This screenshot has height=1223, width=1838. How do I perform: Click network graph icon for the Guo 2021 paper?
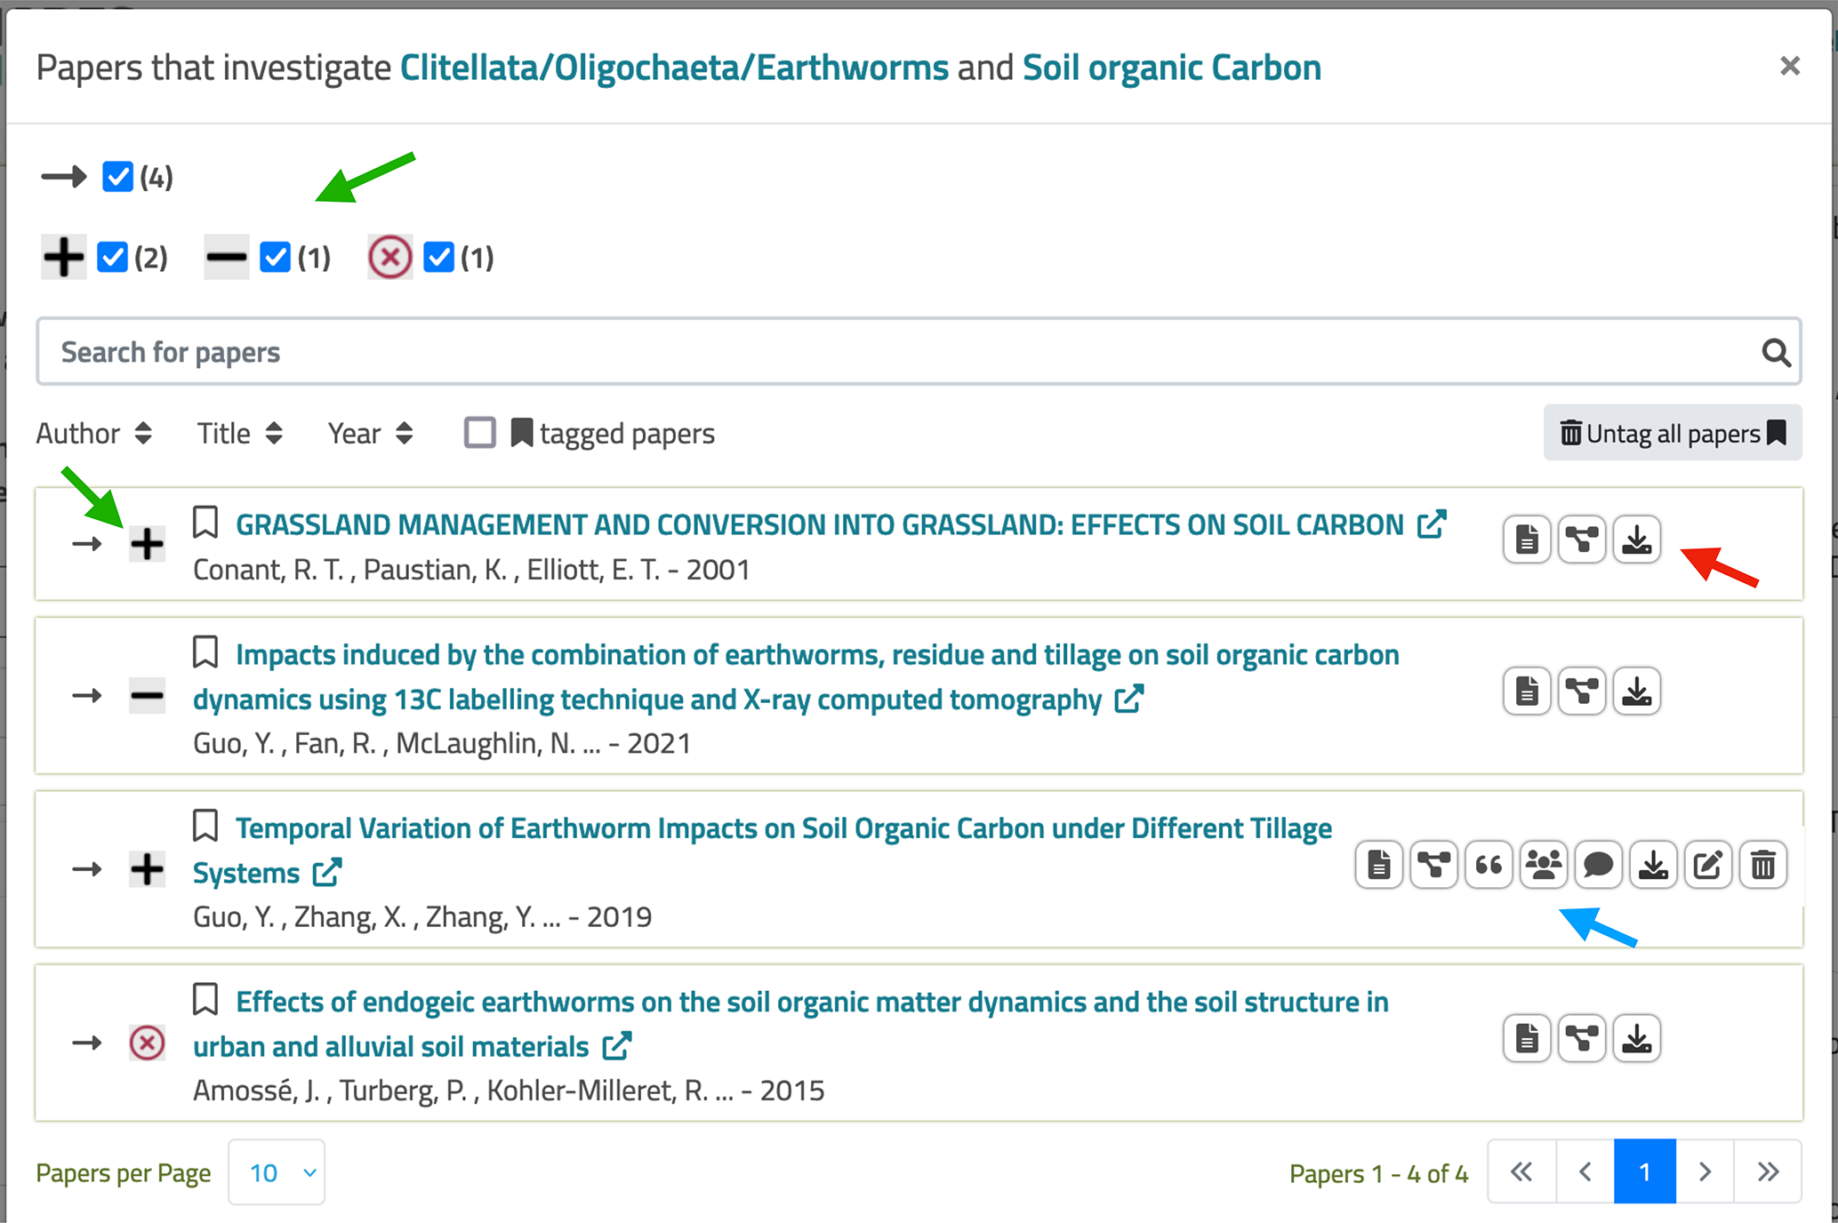(1582, 691)
